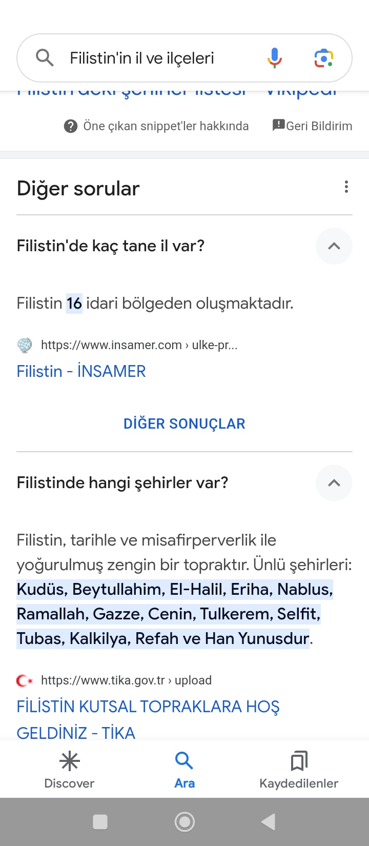Tap DİĞER SONUÇLAR button
Image resolution: width=369 pixels, height=846 pixels.
click(184, 424)
